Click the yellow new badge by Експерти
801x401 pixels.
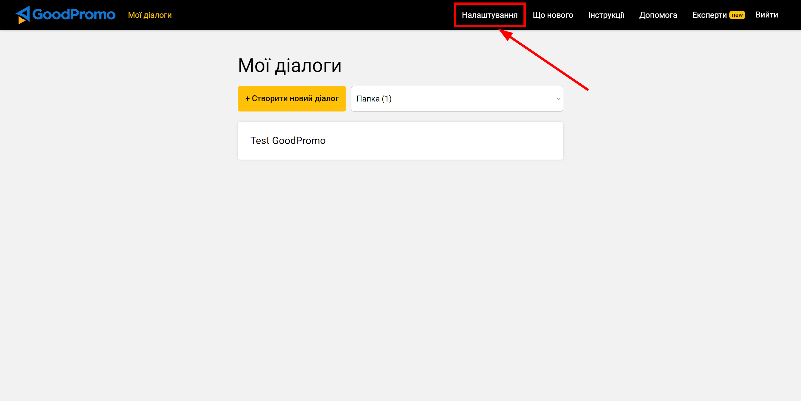pos(737,15)
